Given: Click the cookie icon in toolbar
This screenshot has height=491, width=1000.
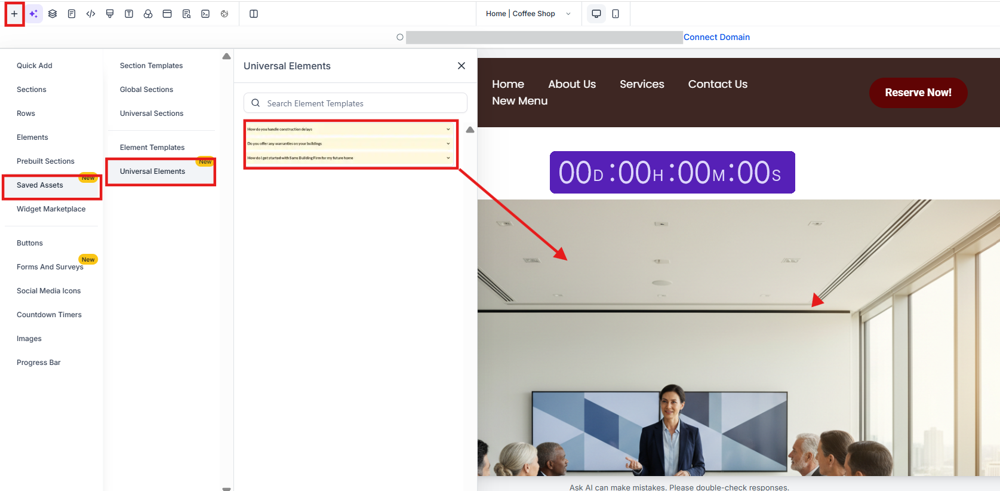Looking at the screenshot, I should pyautogui.click(x=224, y=14).
